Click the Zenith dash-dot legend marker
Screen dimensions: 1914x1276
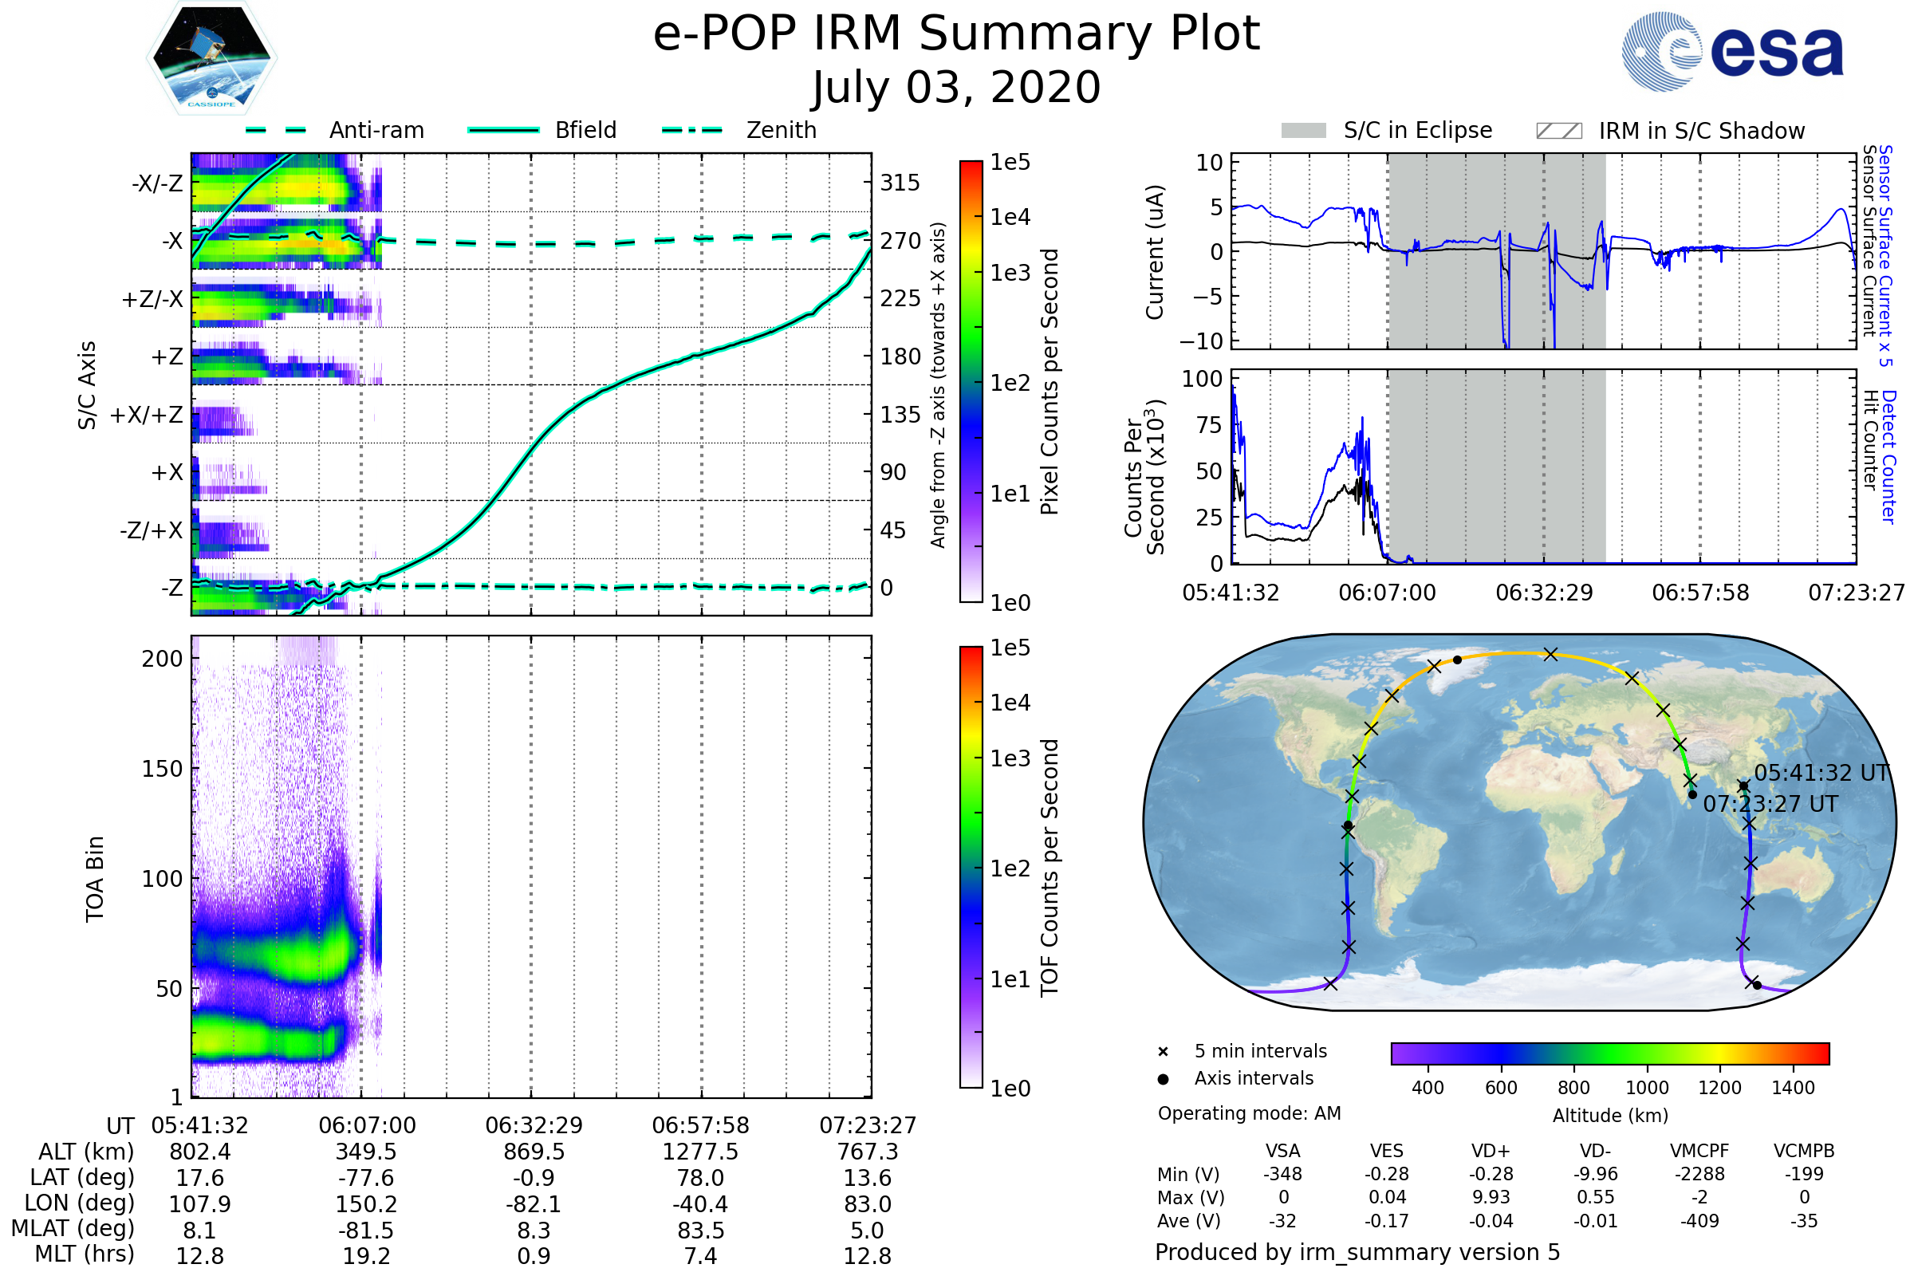tap(692, 130)
